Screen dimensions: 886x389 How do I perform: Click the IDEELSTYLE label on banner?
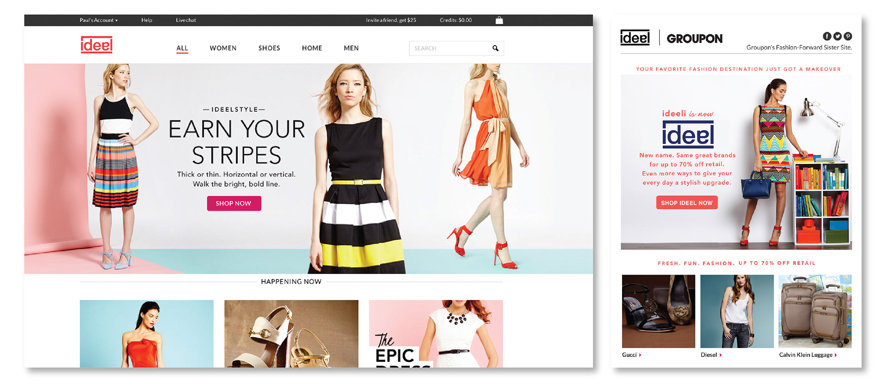coord(234,109)
